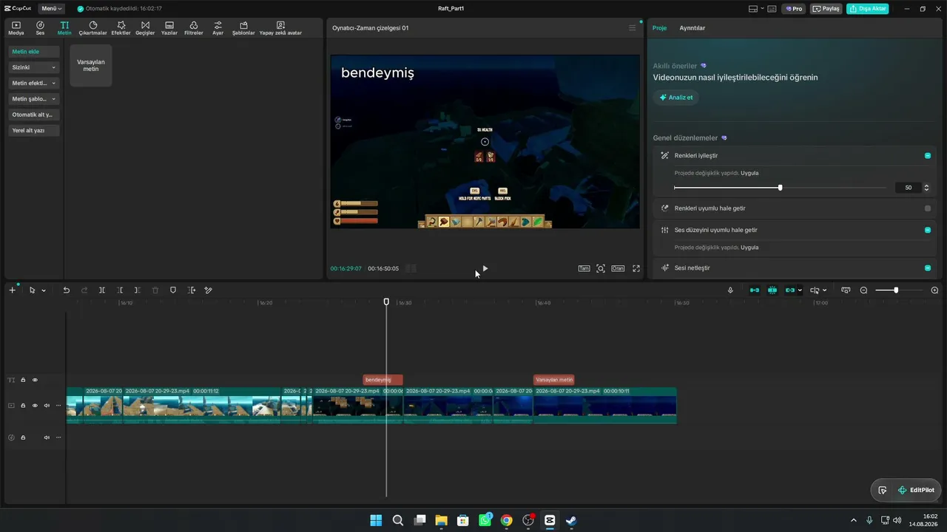Open the linkage options dropdown arrow

(800, 290)
